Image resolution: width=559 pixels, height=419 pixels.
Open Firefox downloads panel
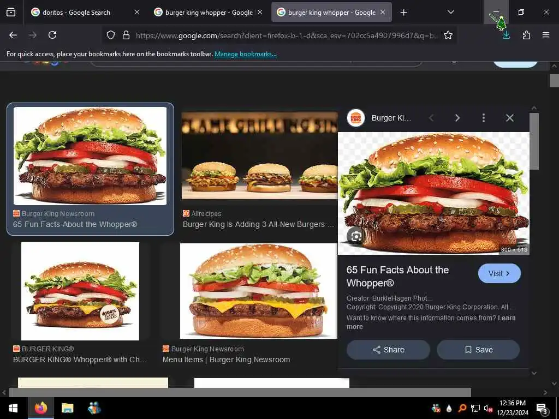point(506,35)
